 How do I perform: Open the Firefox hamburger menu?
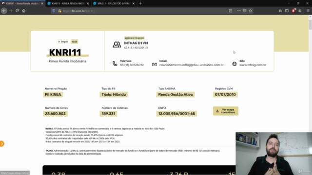[308, 11]
